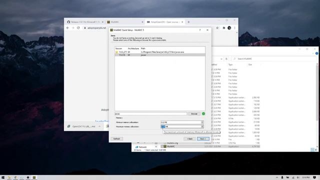
Task: Bookmark the page with the star icon
Action: [217, 28]
